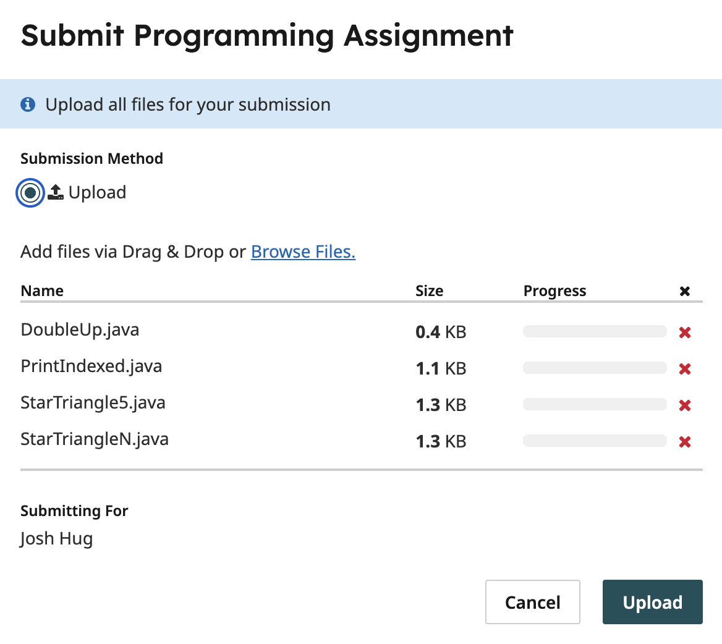This screenshot has width=722, height=644.
Task: Click the upload arrow icon beside Upload
Action: (x=54, y=192)
